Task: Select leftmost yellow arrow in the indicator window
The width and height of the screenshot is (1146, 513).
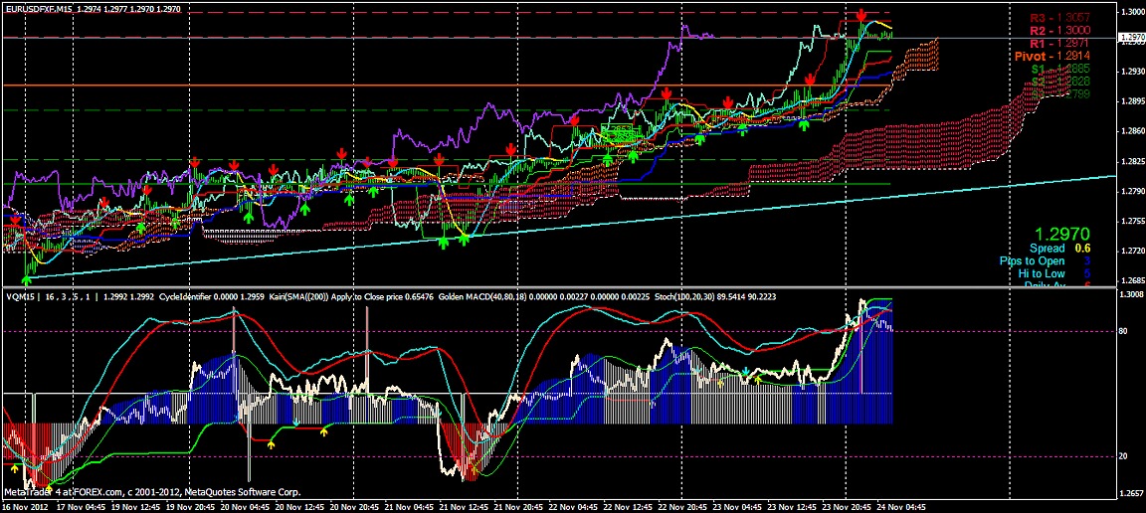Action: (x=15, y=467)
